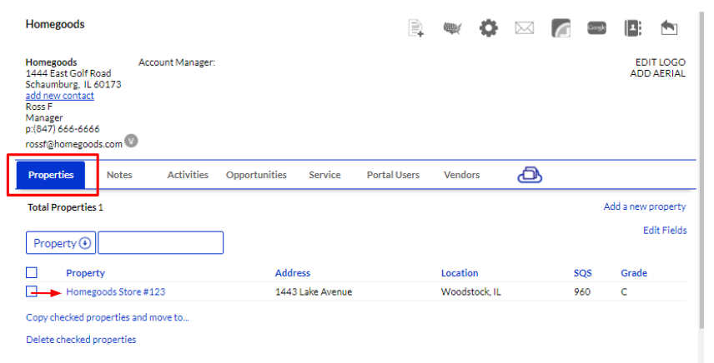Click the Account Manager label
Image resolution: width=714 pixels, height=363 pixels.
pos(177,62)
